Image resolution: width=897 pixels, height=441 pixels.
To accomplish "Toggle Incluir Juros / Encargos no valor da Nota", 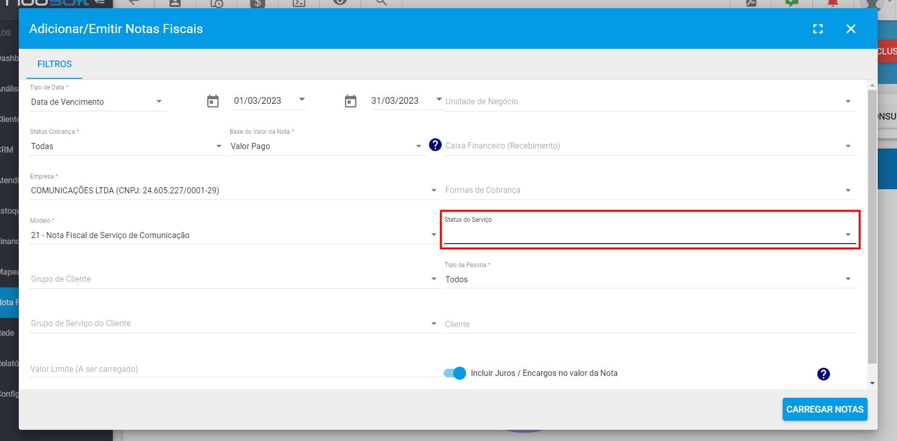I will click(x=454, y=373).
